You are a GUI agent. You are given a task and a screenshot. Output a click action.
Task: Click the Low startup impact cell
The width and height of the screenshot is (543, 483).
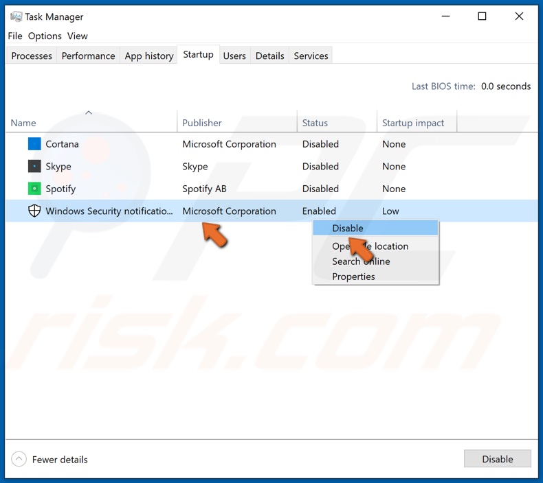(x=390, y=211)
